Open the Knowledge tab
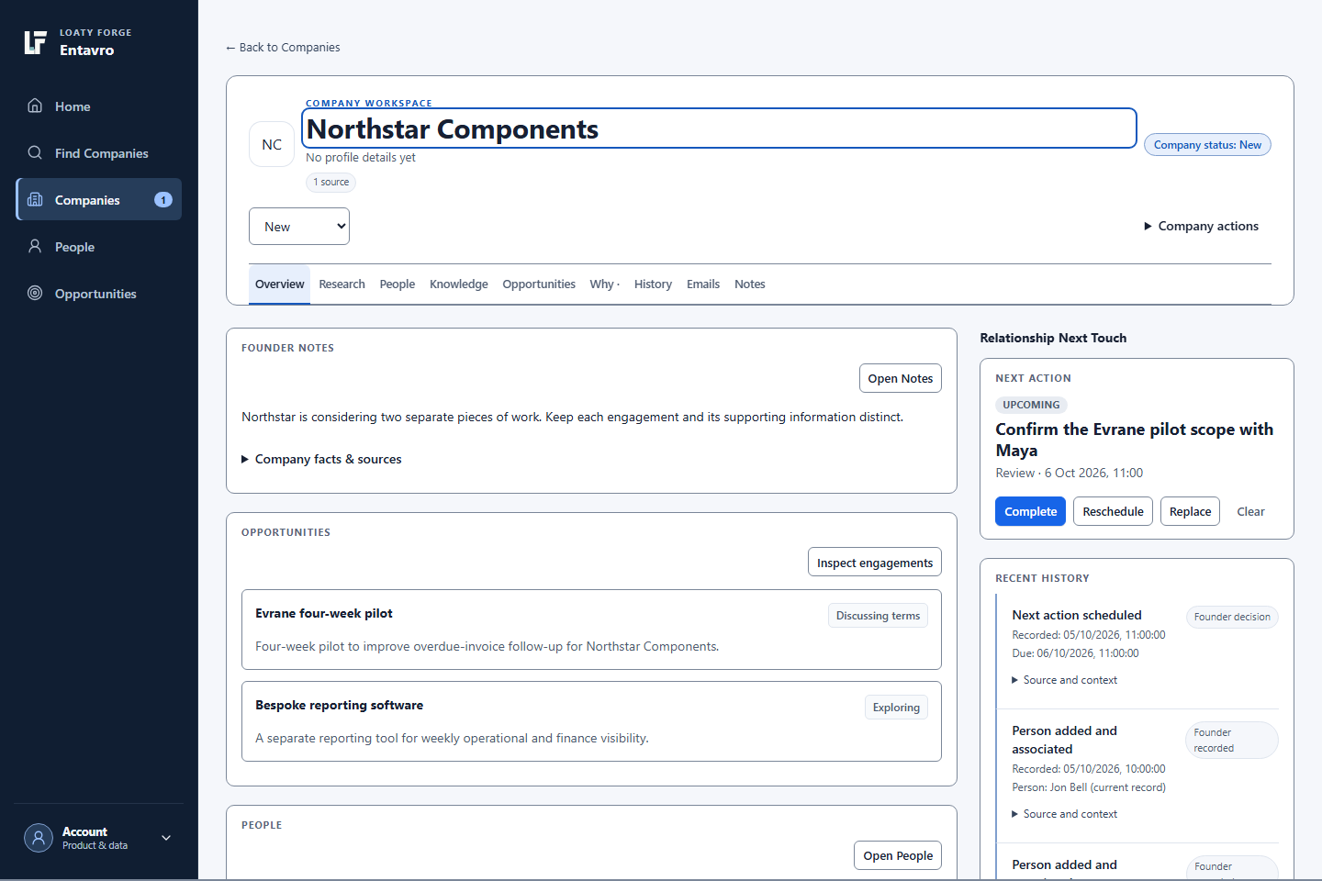 click(x=459, y=284)
